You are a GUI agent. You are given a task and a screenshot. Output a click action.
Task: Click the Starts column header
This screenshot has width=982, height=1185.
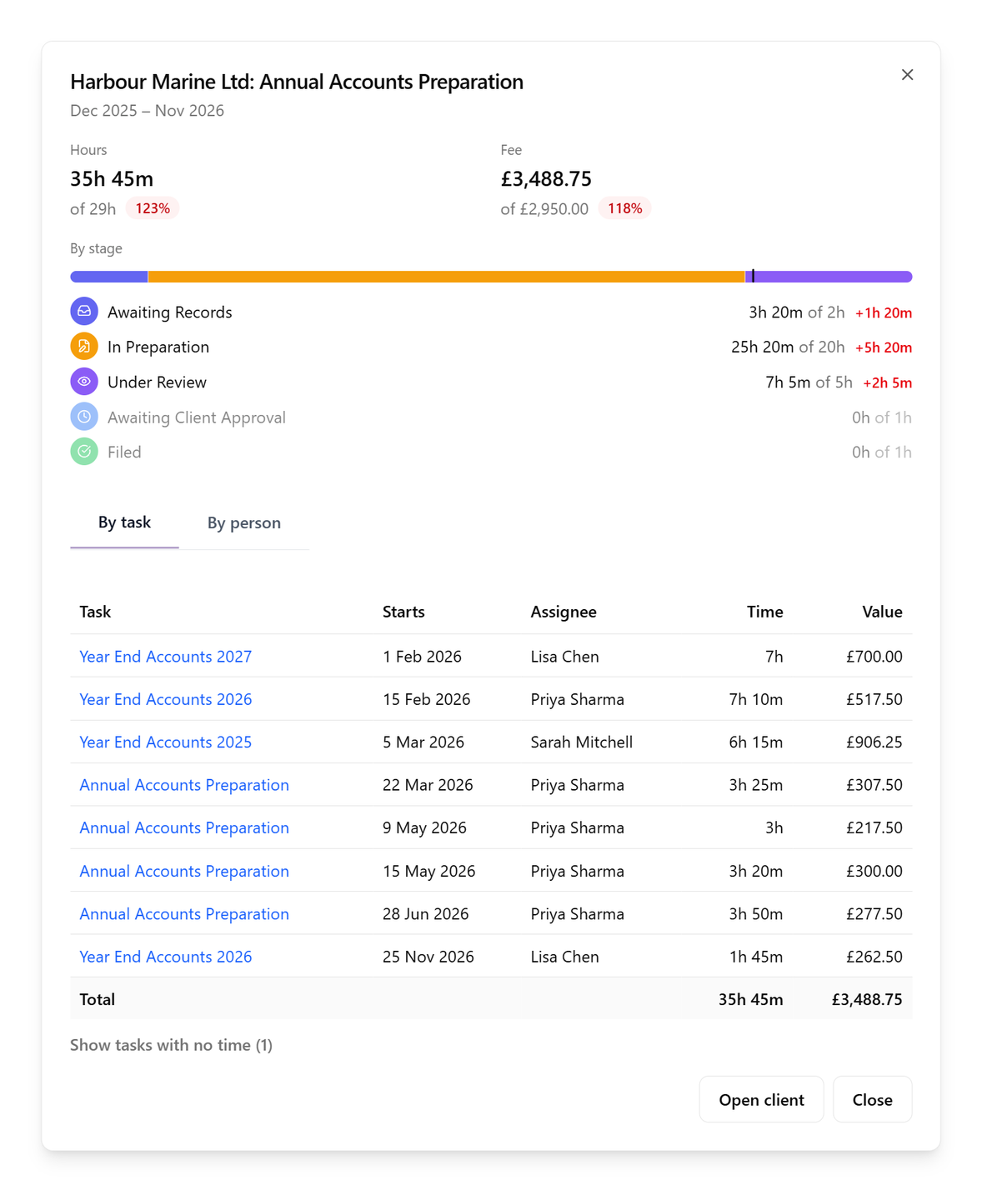[x=403, y=612]
